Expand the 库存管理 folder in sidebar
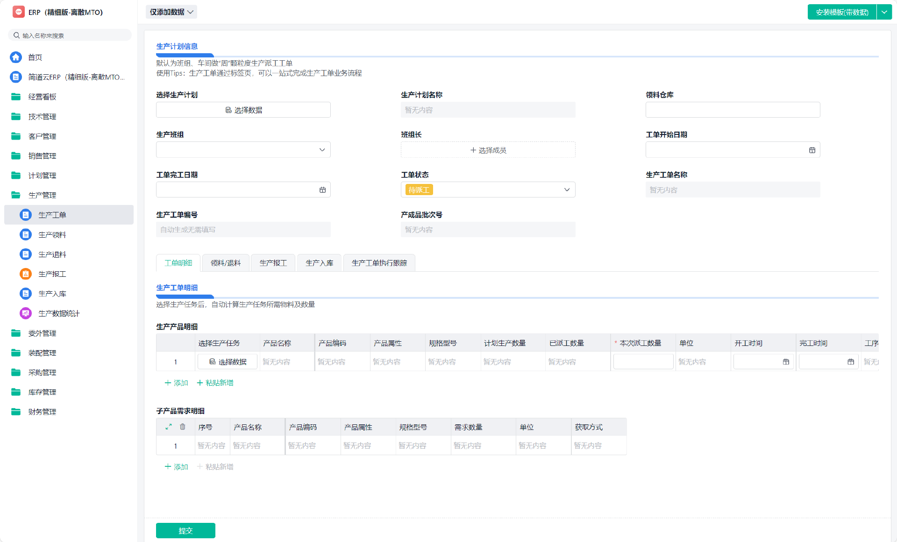This screenshot has width=897, height=542. [x=42, y=392]
